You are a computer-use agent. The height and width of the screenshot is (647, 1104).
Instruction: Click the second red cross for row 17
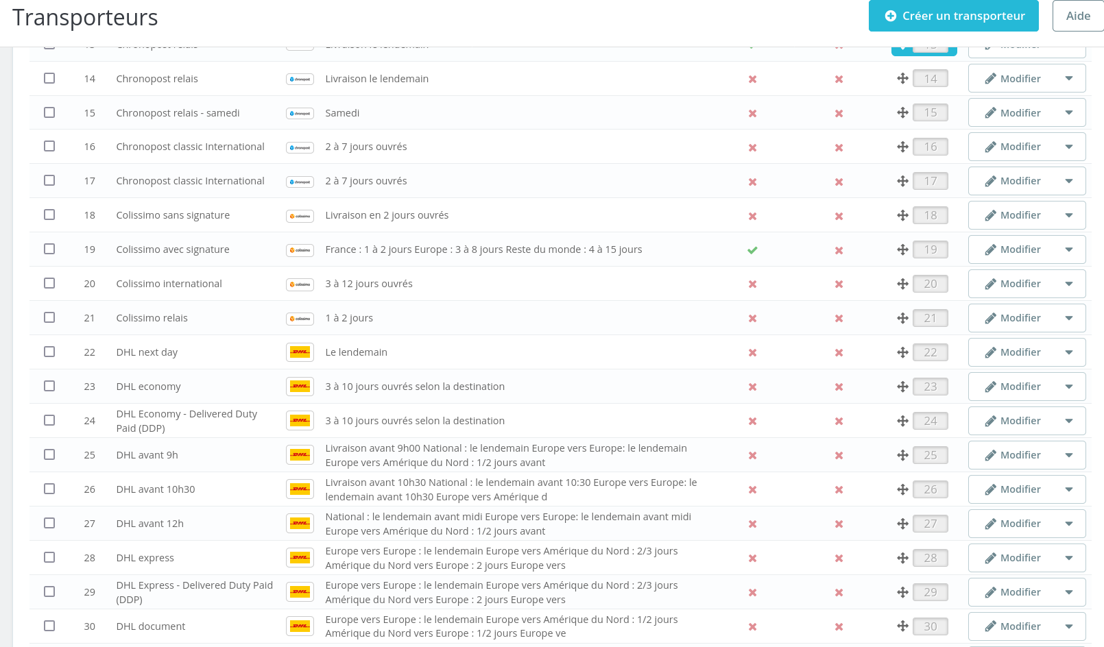click(839, 182)
